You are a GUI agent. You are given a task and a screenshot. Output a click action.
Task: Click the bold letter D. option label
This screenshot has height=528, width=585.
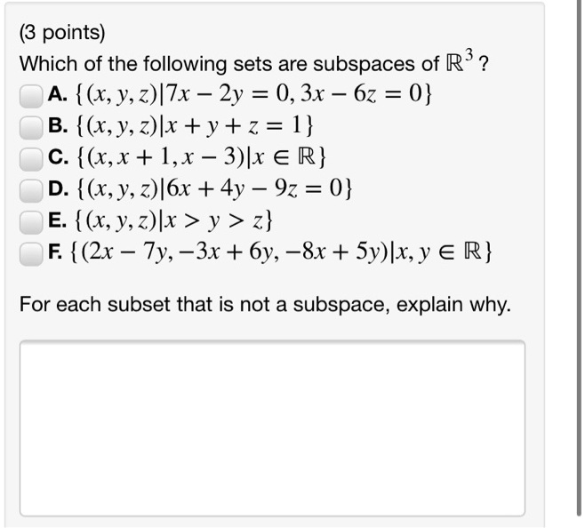(x=58, y=189)
